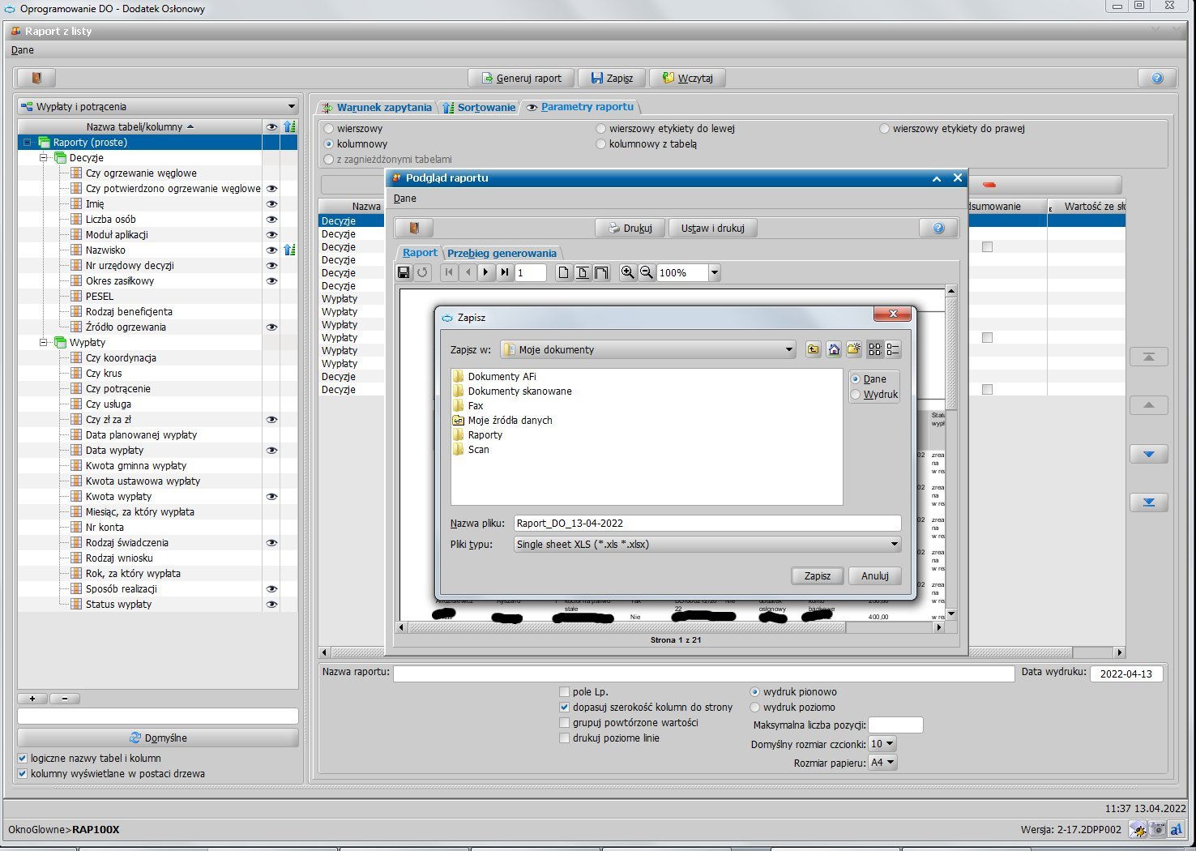Switch to Warunek zapytania tab
The width and height of the screenshot is (1196, 851).
coord(377,107)
